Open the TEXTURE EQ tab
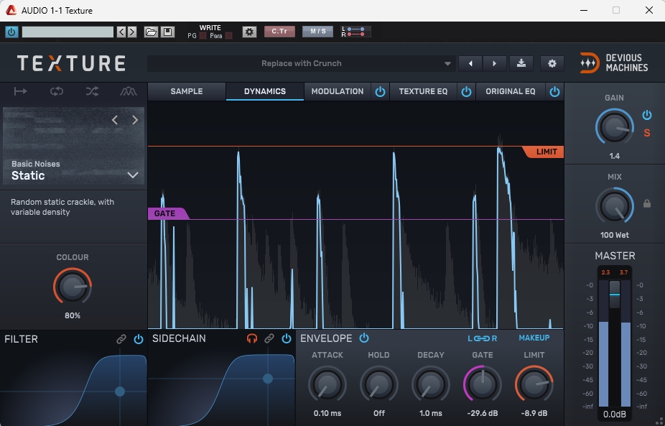665x426 pixels. tap(423, 92)
